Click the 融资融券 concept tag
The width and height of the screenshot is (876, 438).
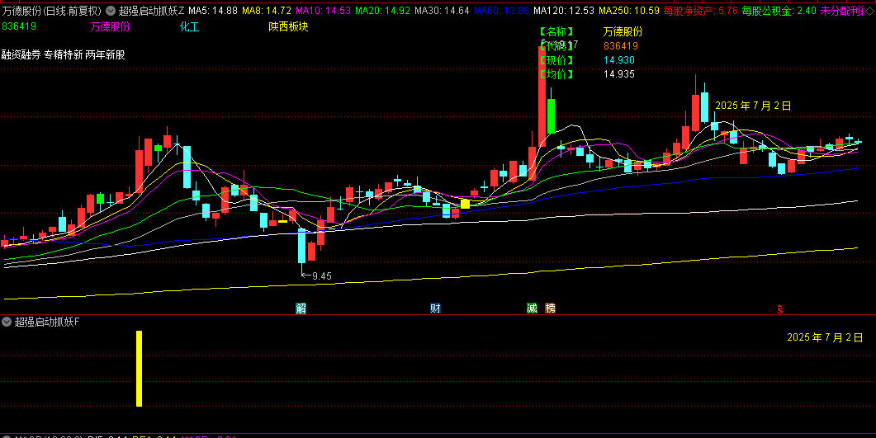pyautogui.click(x=21, y=54)
